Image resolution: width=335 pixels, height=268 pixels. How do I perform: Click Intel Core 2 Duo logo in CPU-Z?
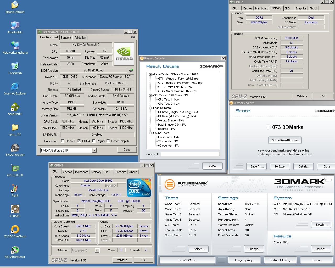[139, 188]
